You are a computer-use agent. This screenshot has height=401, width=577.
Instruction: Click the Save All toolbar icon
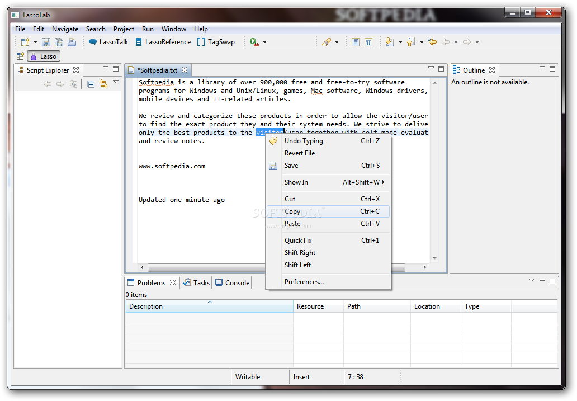(x=59, y=42)
